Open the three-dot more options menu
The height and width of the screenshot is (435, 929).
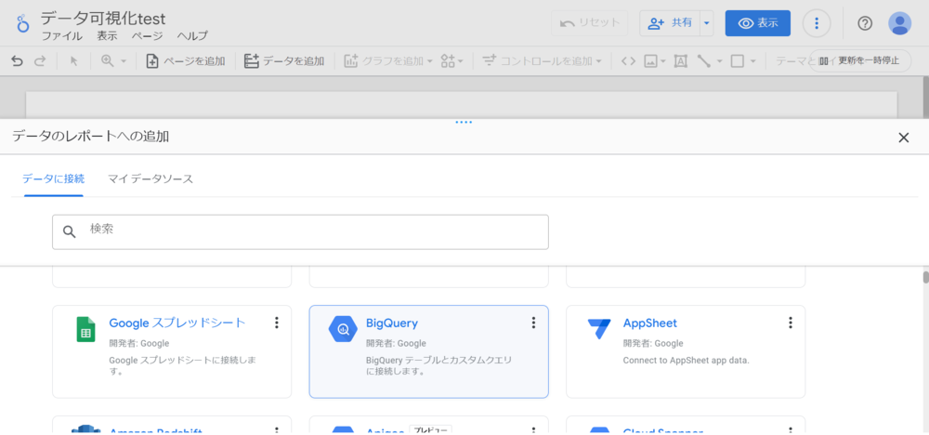point(817,23)
